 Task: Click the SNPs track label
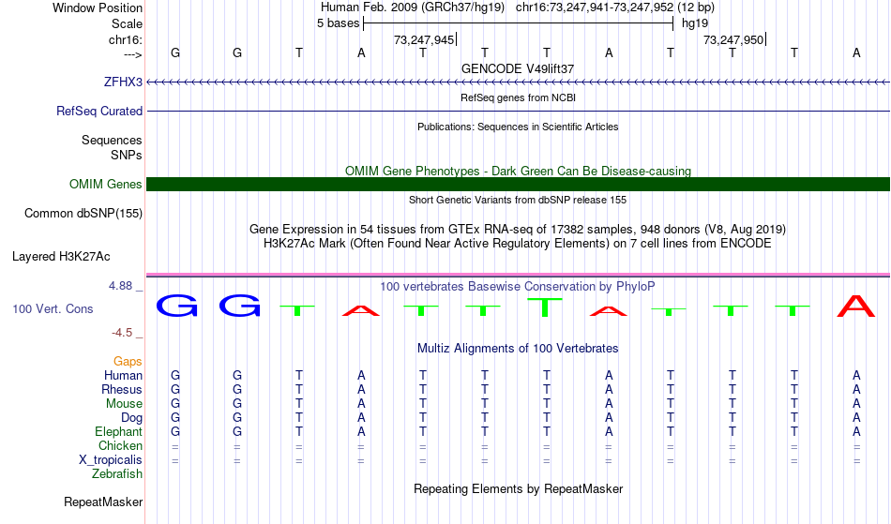point(127,155)
